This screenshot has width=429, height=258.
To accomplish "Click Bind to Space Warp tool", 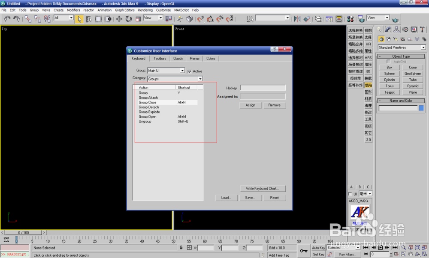I will pos(47,19).
